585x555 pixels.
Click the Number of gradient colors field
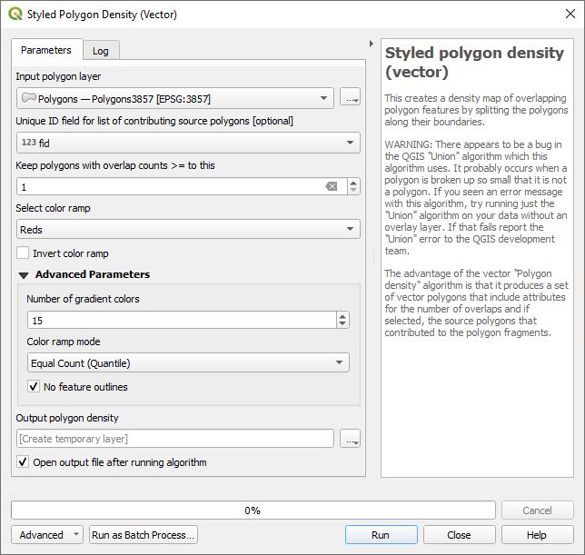(x=182, y=320)
